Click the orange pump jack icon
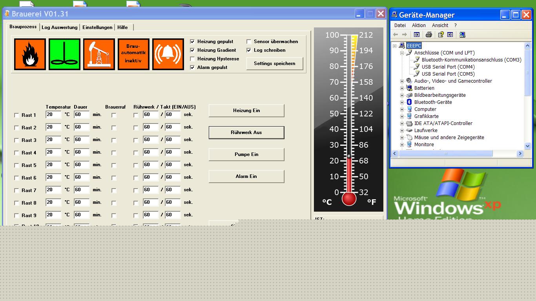Screen dimensions: 536x301 tap(99, 54)
